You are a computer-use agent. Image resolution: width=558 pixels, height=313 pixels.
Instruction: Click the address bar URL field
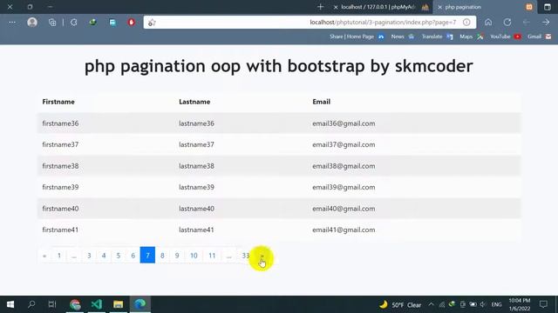point(310,23)
